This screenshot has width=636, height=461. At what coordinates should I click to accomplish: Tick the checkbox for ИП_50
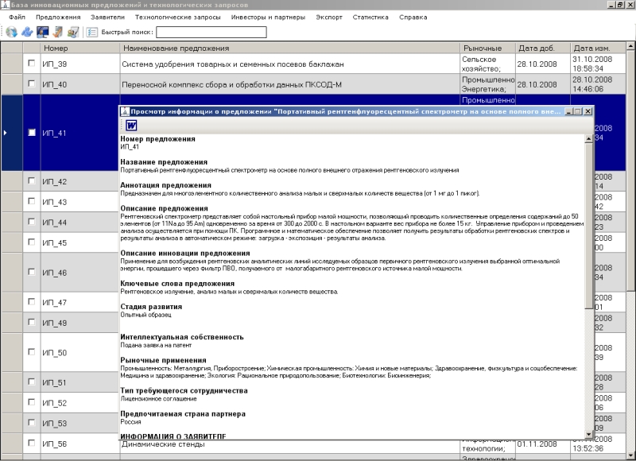(x=32, y=352)
